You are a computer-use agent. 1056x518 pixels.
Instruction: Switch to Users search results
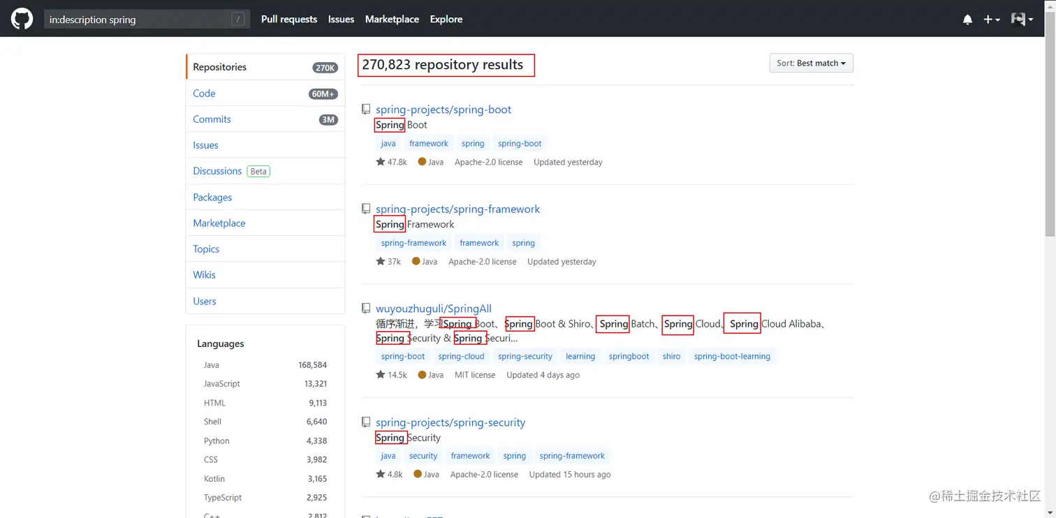tap(265, 301)
